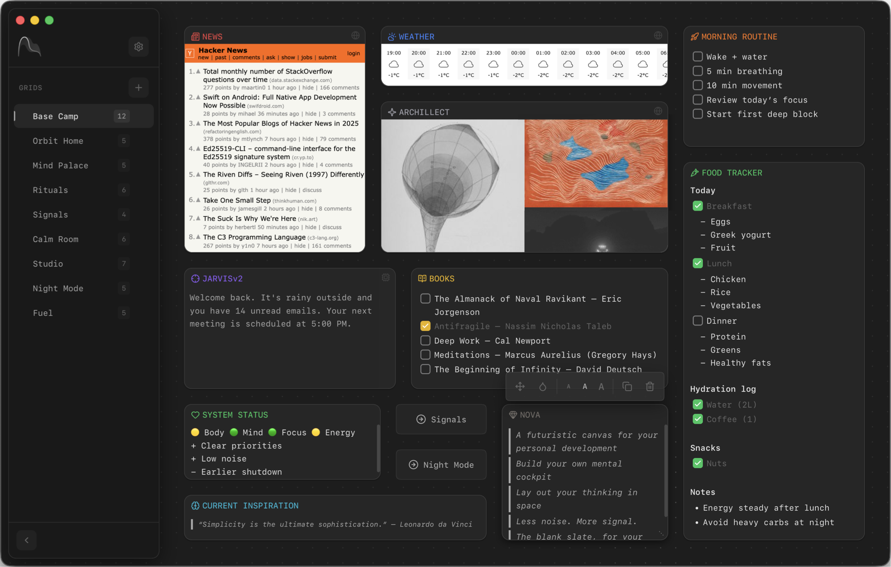891x567 pixels.
Task: Open the ask section in Hacker News nav
Action: 270,57
